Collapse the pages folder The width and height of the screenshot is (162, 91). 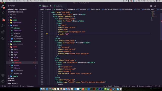click(x=22, y=47)
